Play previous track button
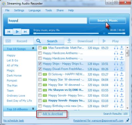Image resolution: width=132 pixels, height=125 pixels. pyautogui.click(x=9, y=32)
